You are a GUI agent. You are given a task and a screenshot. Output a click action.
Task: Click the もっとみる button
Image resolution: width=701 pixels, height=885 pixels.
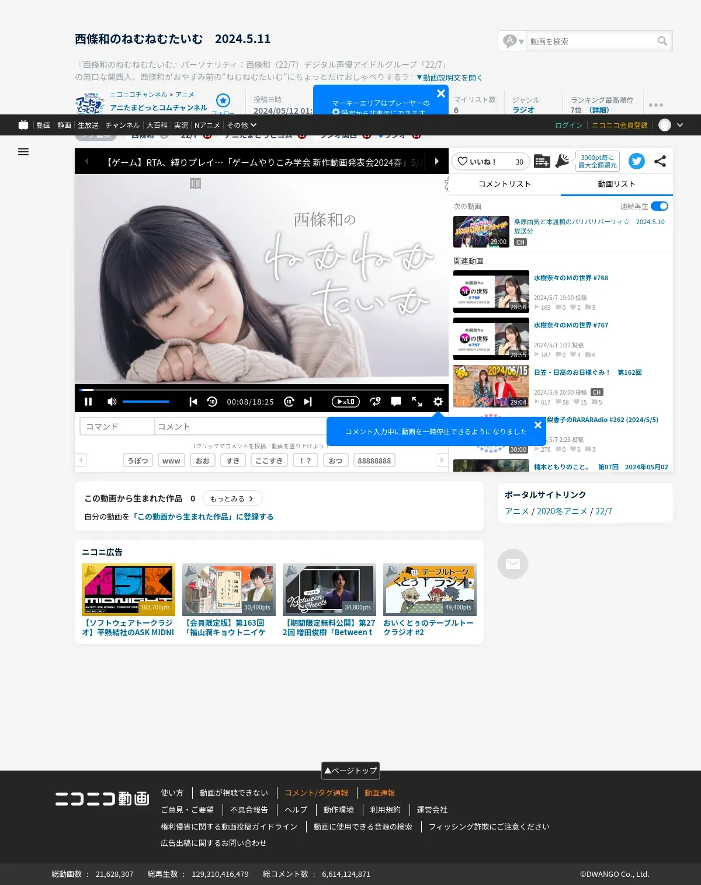232,499
